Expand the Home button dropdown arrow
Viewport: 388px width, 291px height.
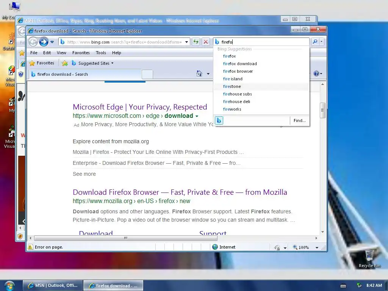(x=208, y=74)
